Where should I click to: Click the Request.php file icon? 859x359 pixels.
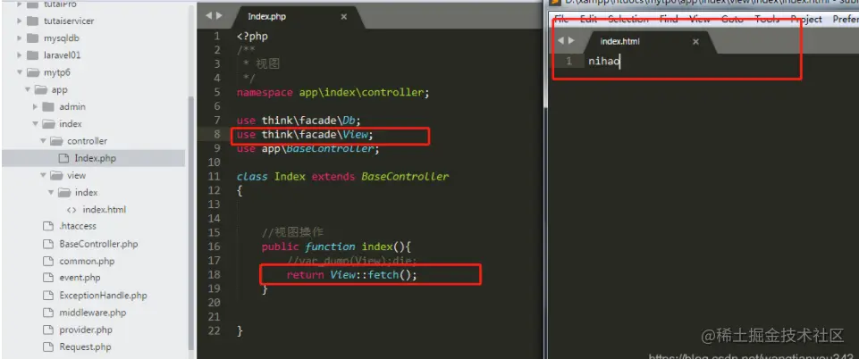pyautogui.click(x=47, y=347)
